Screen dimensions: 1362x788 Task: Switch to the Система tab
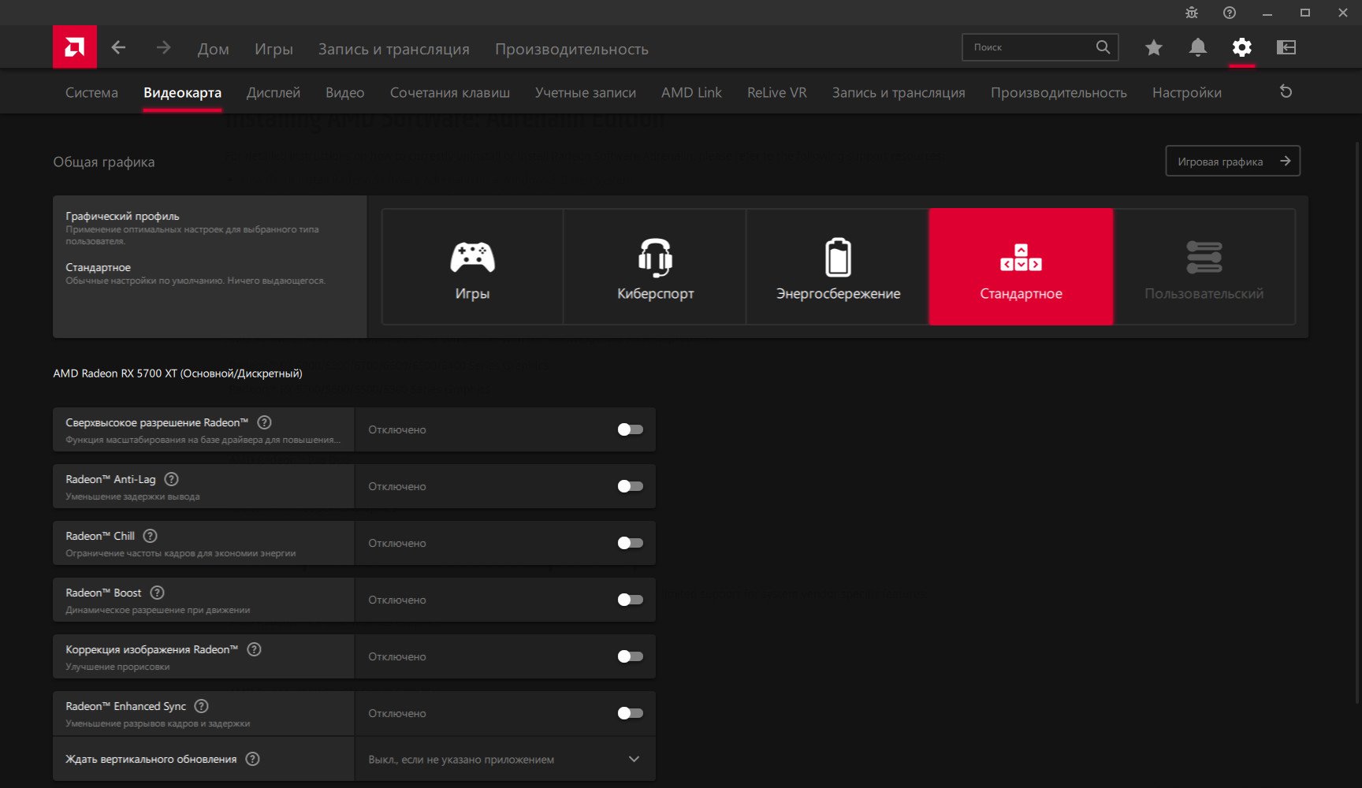pos(91,92)
